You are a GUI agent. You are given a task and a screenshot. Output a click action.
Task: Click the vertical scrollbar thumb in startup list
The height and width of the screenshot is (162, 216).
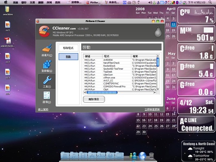pyautogui.click(x=158, y=62)
